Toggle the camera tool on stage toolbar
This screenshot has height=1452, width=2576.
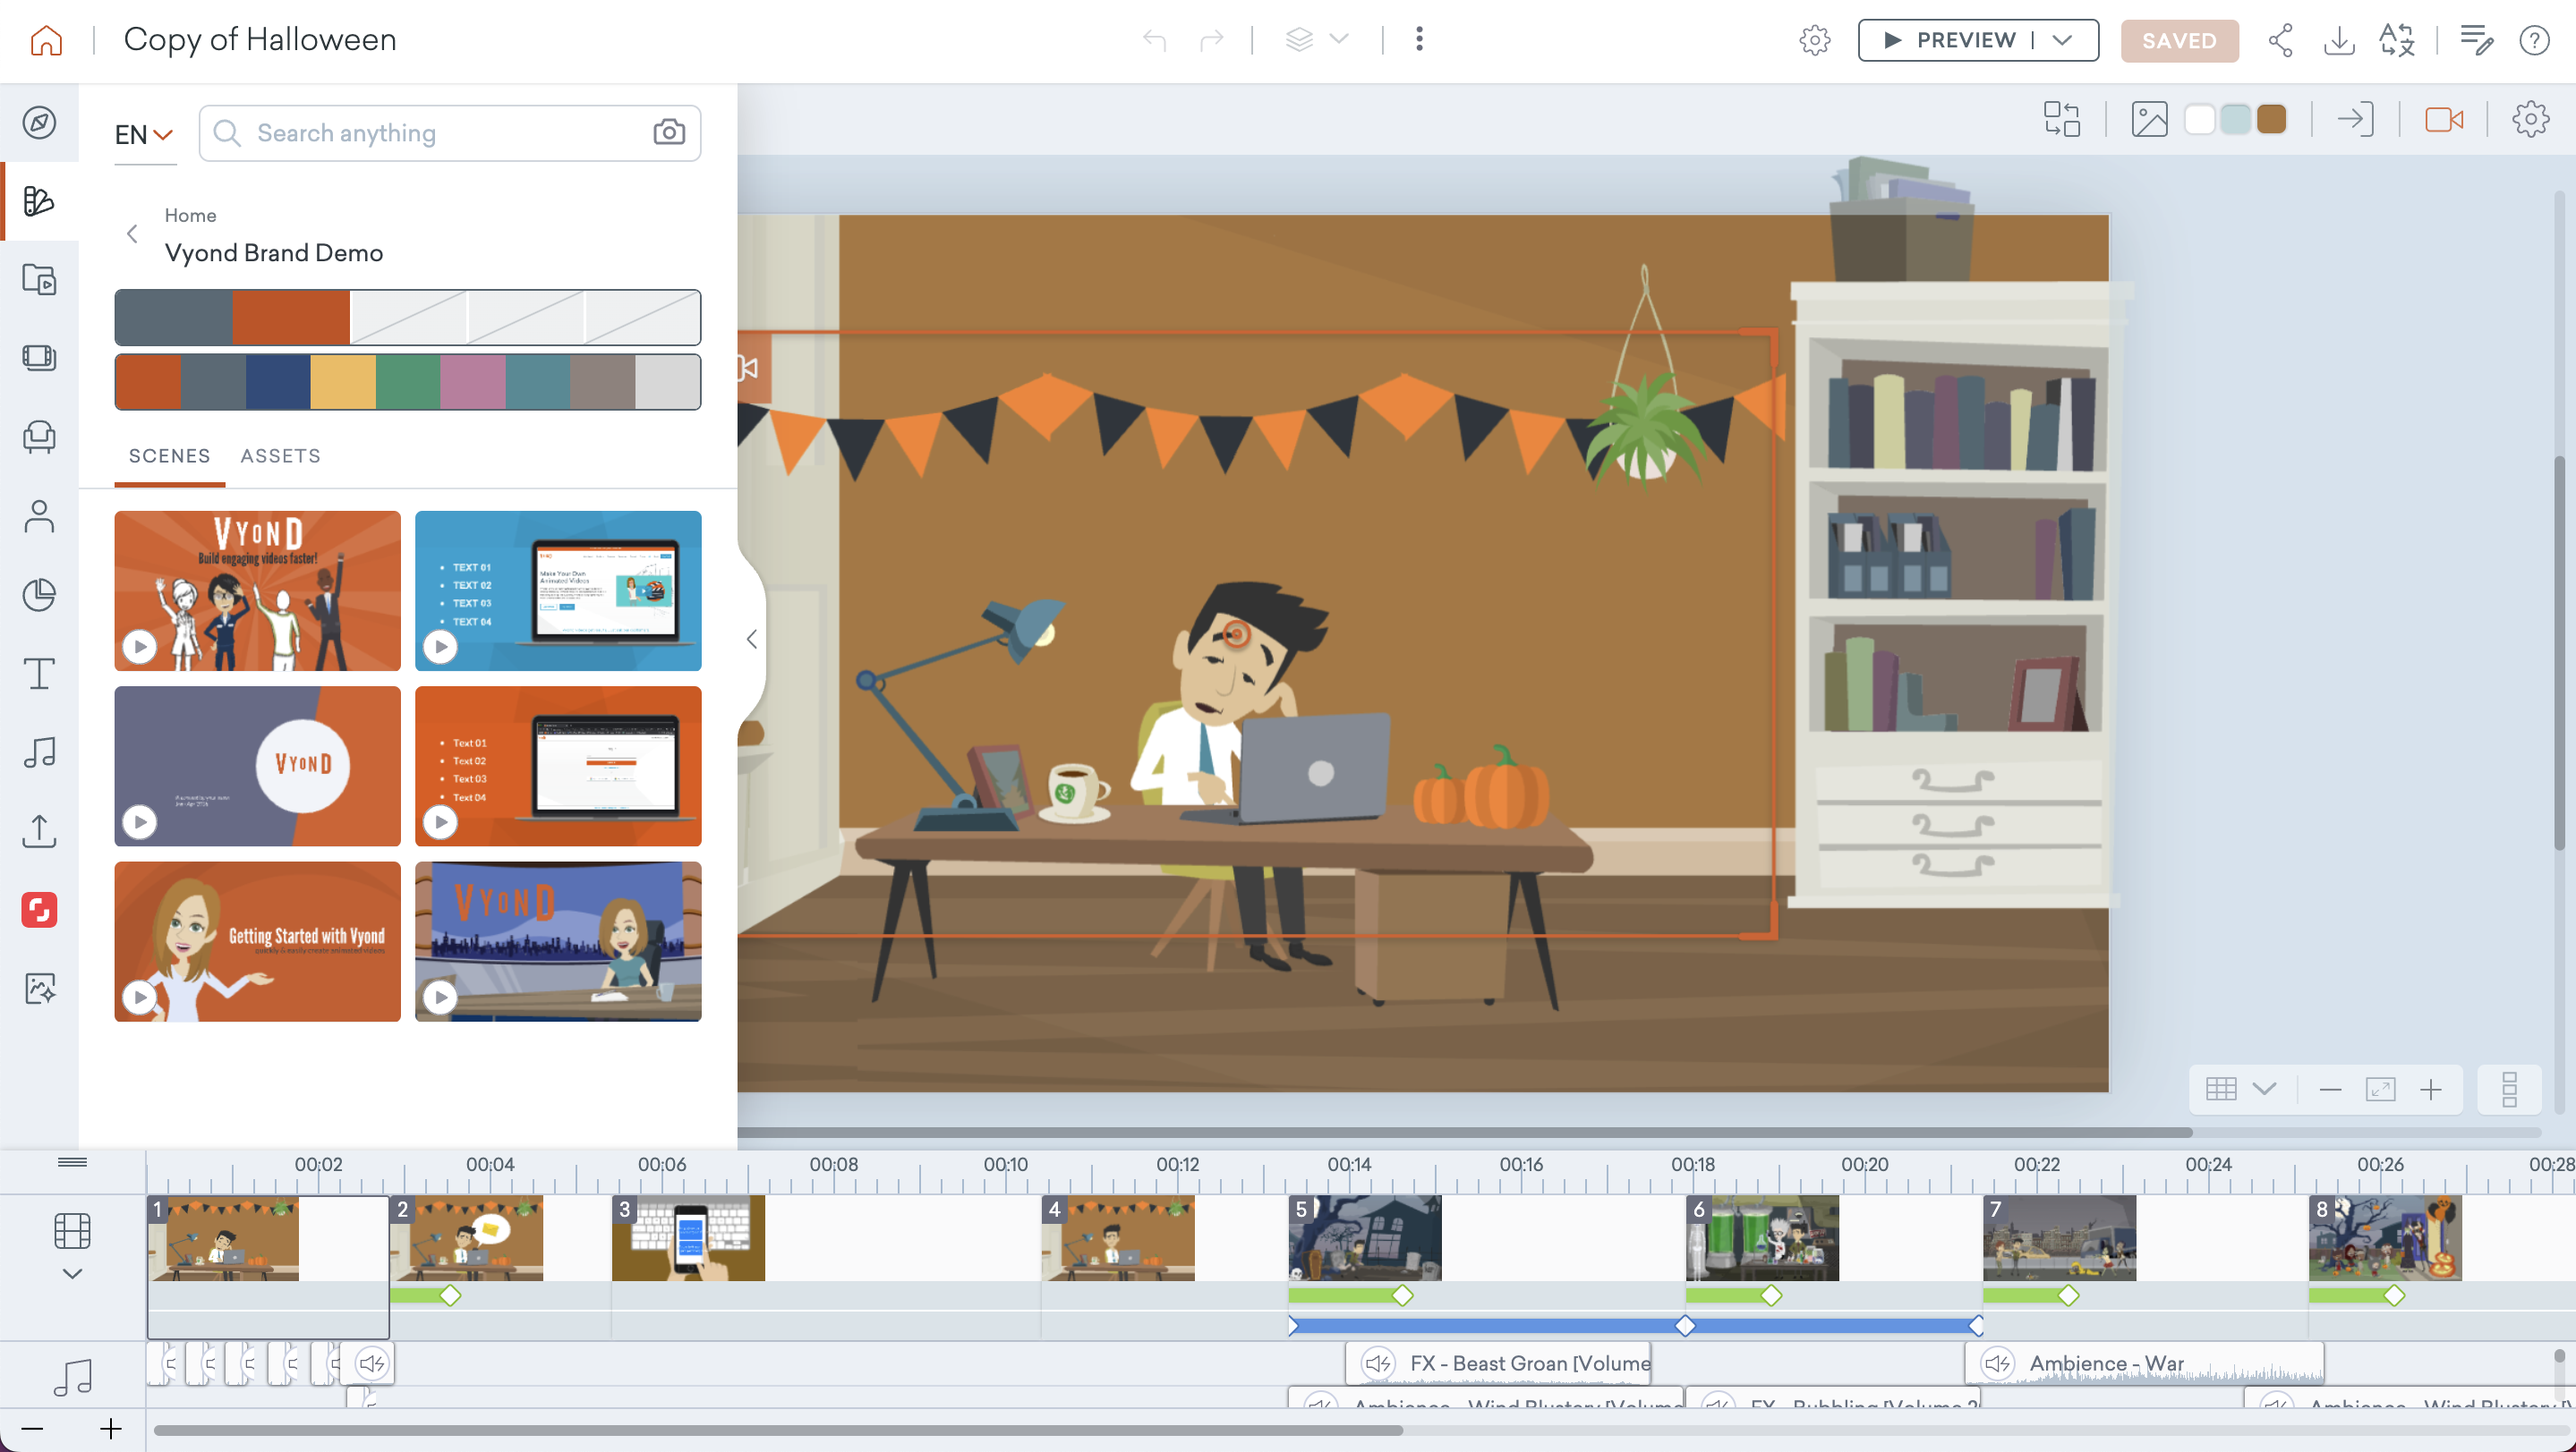(2443, 119)
